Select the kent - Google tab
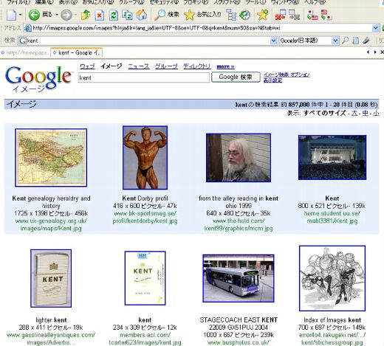Screen dimensions: 384x346 pos(77,52)
